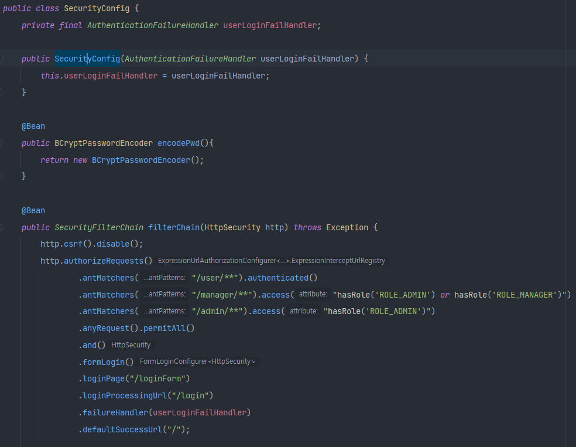Click AuthenticationFailureHandler constructor parameter type
576x447 pixels.
(x=190, y=59)
